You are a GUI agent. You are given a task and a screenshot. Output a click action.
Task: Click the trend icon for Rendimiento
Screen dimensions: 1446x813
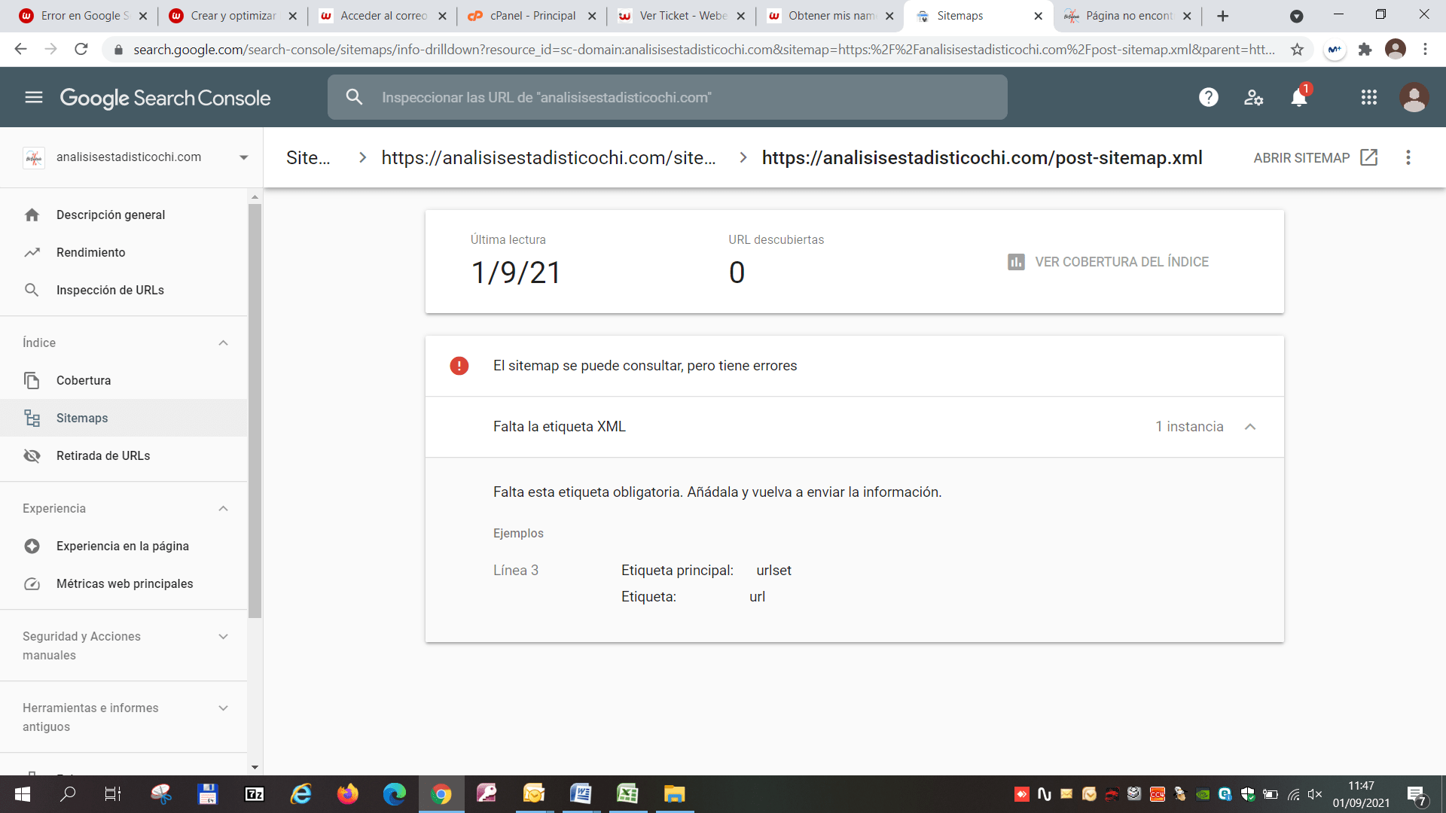(x=32, y=252)
